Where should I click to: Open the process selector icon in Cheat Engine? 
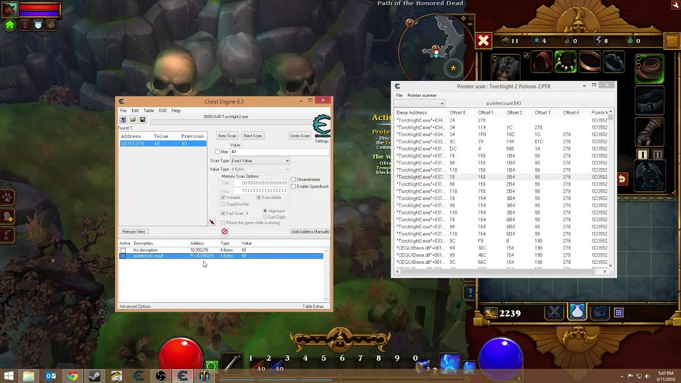pos(123,120)
